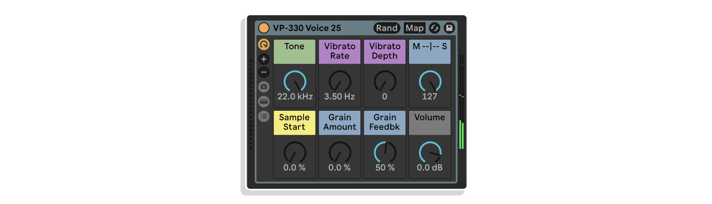
Task: Click the macro variations camera icon
Action: pyautogui.click(x=264, y=87)
